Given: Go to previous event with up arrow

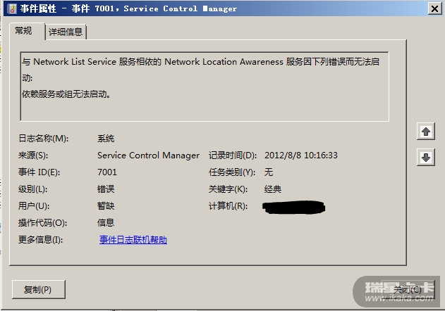Looking at the screenshot, I should [425, 132].
